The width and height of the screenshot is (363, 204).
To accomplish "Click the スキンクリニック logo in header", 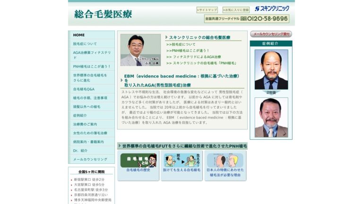I will [x=272, y=8].
